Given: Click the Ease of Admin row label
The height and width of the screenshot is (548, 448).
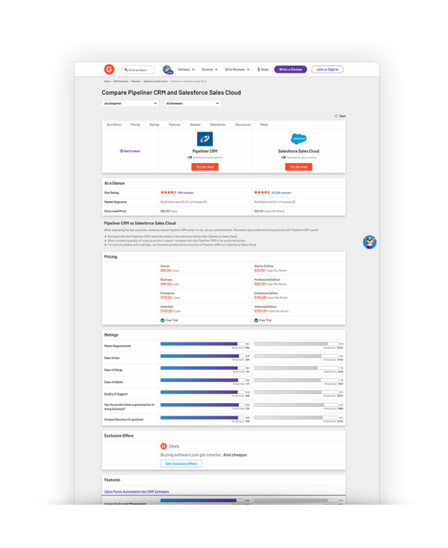Looking at the screenshot, I should click(113, 382).
